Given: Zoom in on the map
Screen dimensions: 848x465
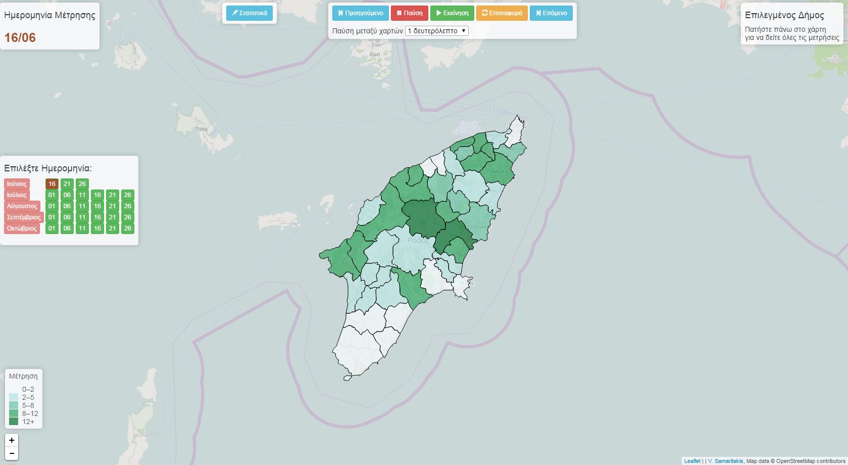Looking at the screenshot, I should pyautogui.click(x=12, y=440).
